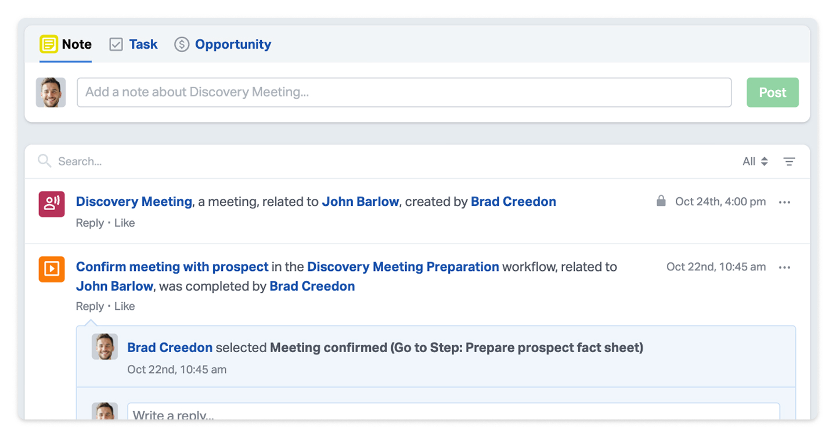Click the Task checkbox icon
836x438 pixels.
click(x=116, y=45)
